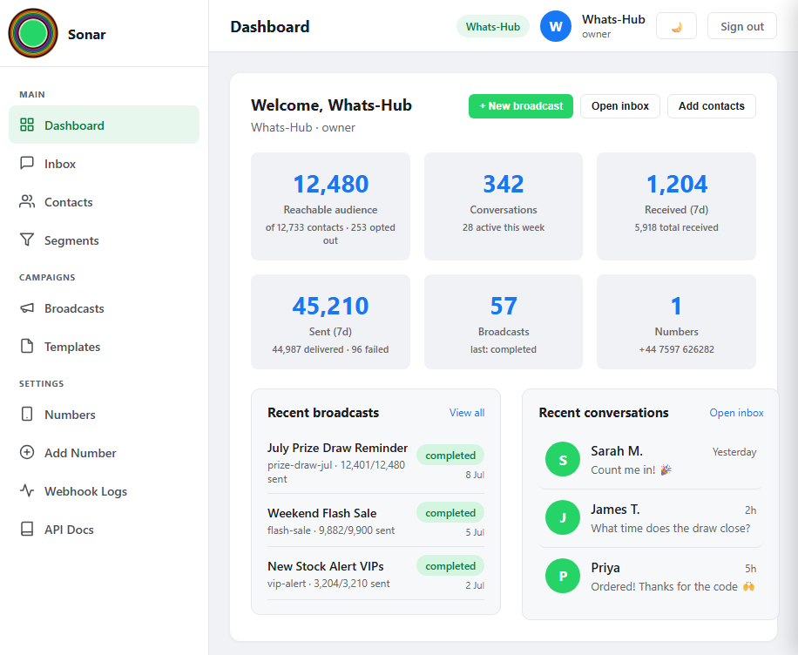This screenshot has height=655, width=798.
Task: Click the Dashboard page title in header
Action: 270,26
